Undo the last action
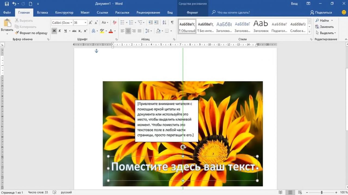Image resolution: width=348 pixels, height=195 pixels. [x=14, y=4]
